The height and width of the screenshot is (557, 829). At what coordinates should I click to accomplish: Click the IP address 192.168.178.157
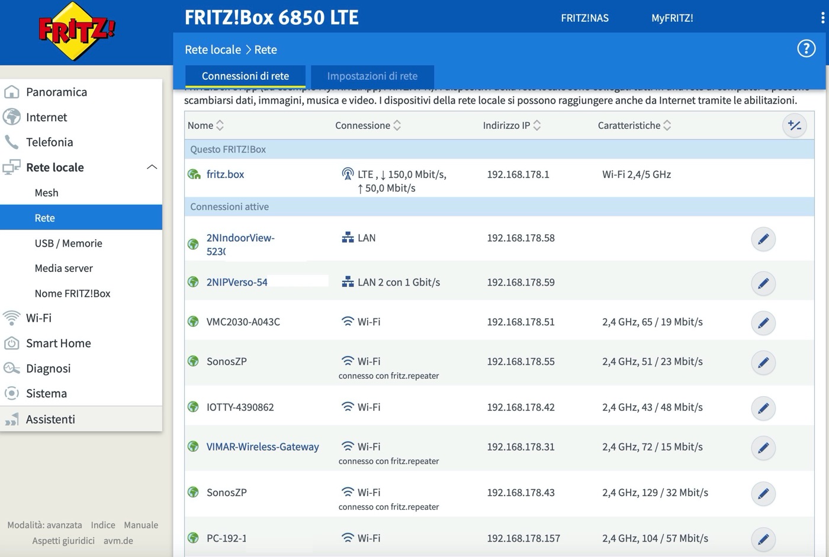[523, 538]
